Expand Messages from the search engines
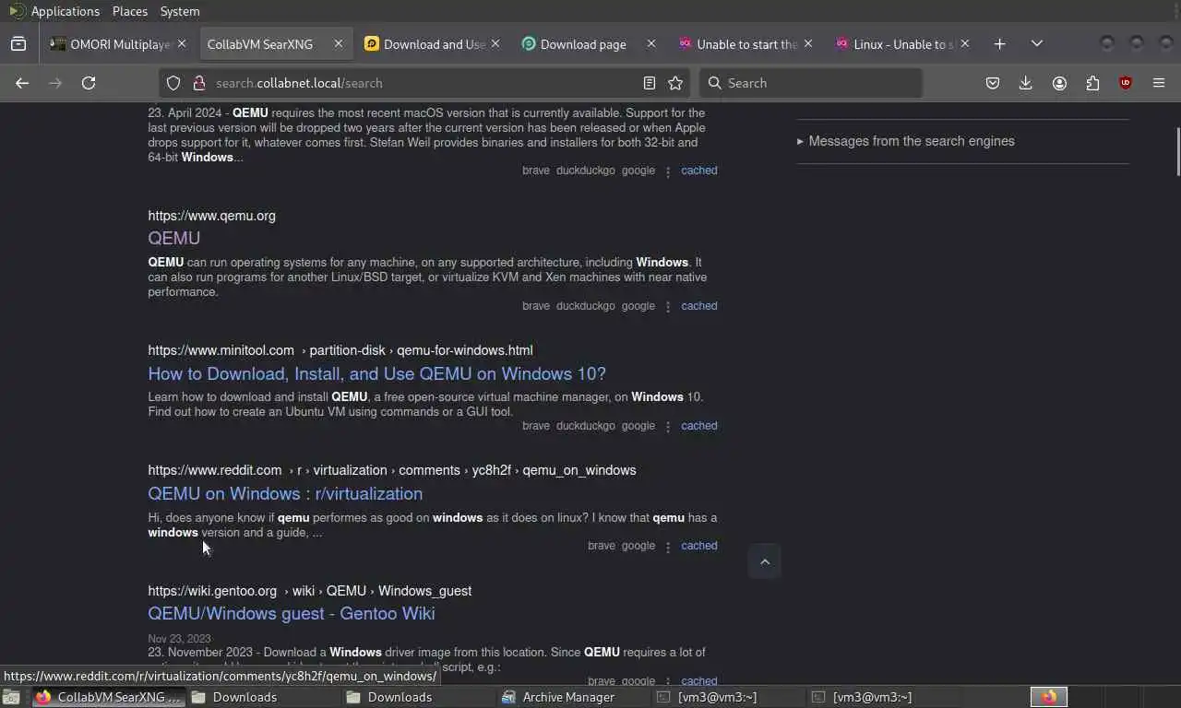Viewport: 1181px width, 708px height. click(905, 141)
